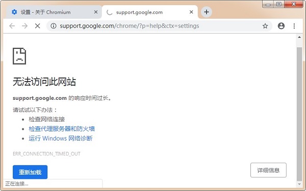The image size is (306, 191).
Task: Click the ERR_CONNECTION_TIMED_OUT error code
Action: (46, 154)
